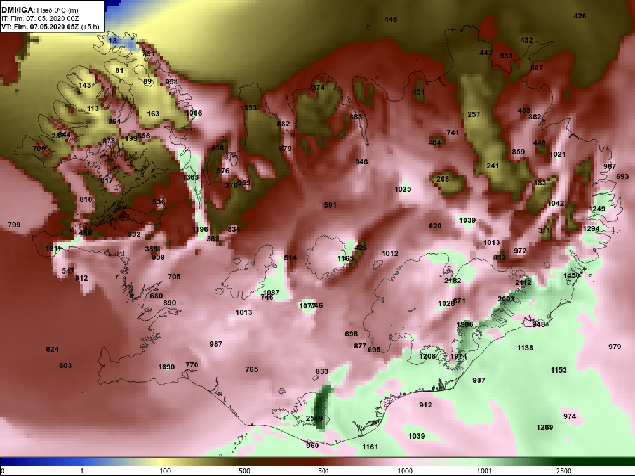The height and width of the screenshot is (476, 635).
Task: Click the map value 1211 on the western peninsula
Action: pyautogui.click(x=53, y=248)
